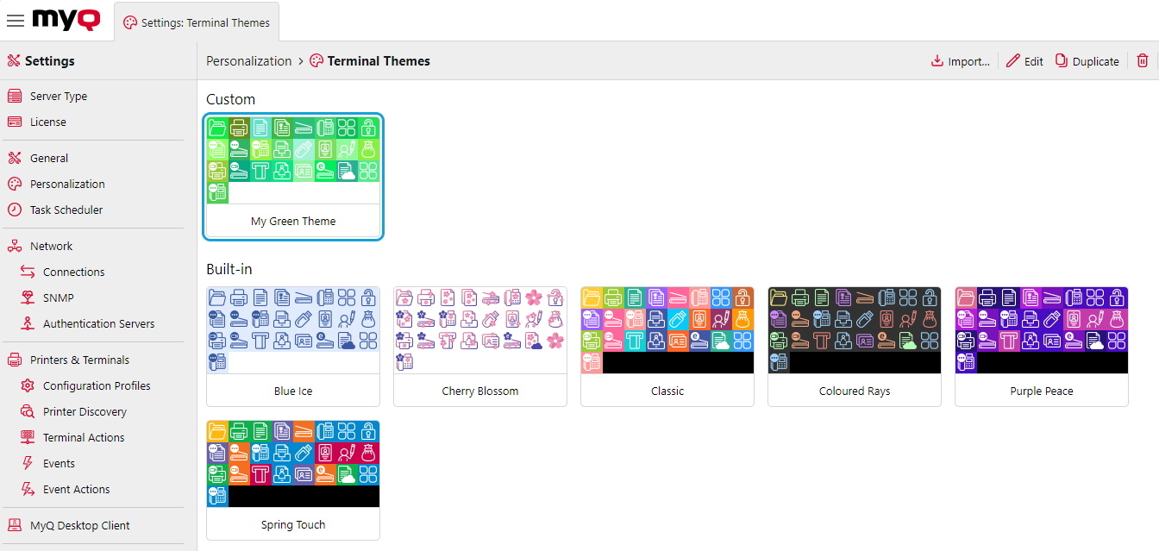Open Authentication Servers under Network
This screenshot has height=551, width=1159.
click(x=98, y=324)
